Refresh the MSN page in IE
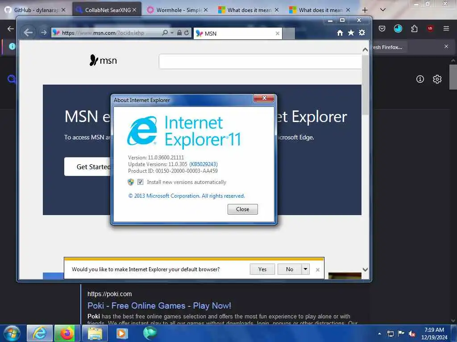Image resolution: width=457 pixels, height=342 pixels. click(x=187, y=33)
